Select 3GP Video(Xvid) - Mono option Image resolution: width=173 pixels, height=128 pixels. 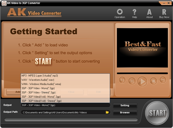pos(65,97)
